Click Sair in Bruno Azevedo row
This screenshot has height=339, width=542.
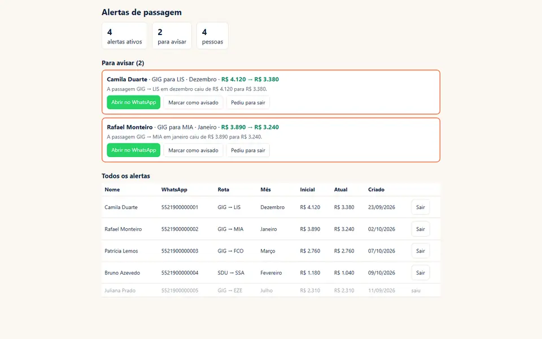(420, 272)
